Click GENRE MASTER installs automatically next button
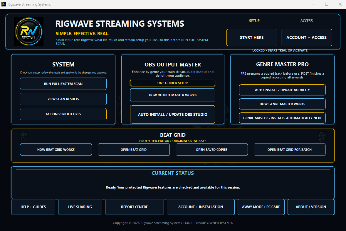The image size is (346, 231). coord(282,118)
